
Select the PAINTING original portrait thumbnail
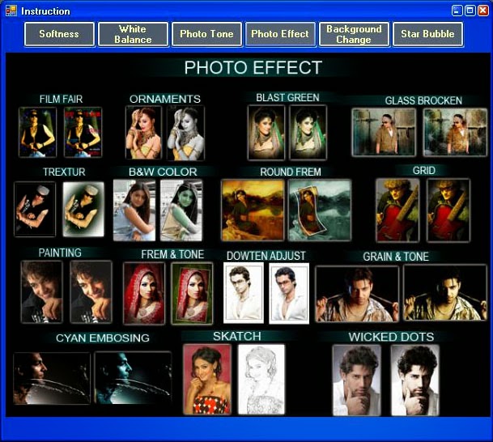[x=42, y=292]
